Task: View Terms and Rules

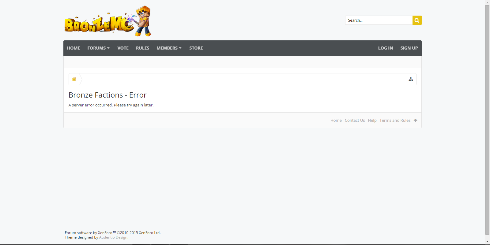Action: tap(395, 121)
